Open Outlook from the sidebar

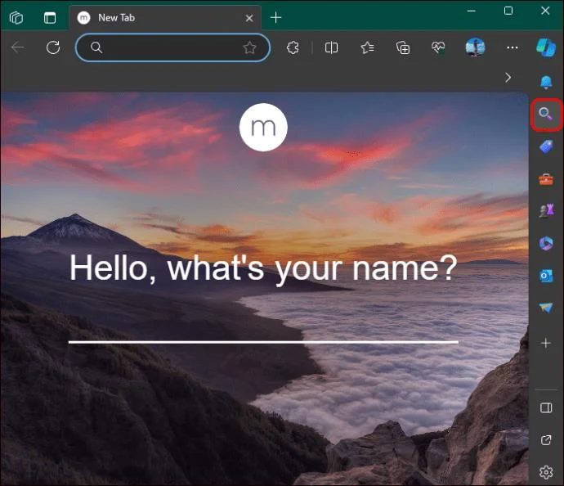[x=545, y=276]
